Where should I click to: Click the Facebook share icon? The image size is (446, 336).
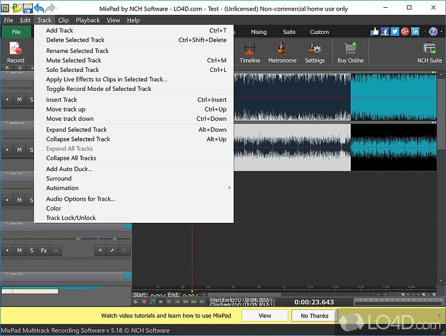click(385, 32)
